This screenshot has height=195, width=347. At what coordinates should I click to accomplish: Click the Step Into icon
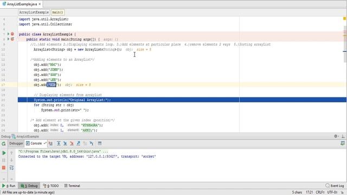pos(65,144)
